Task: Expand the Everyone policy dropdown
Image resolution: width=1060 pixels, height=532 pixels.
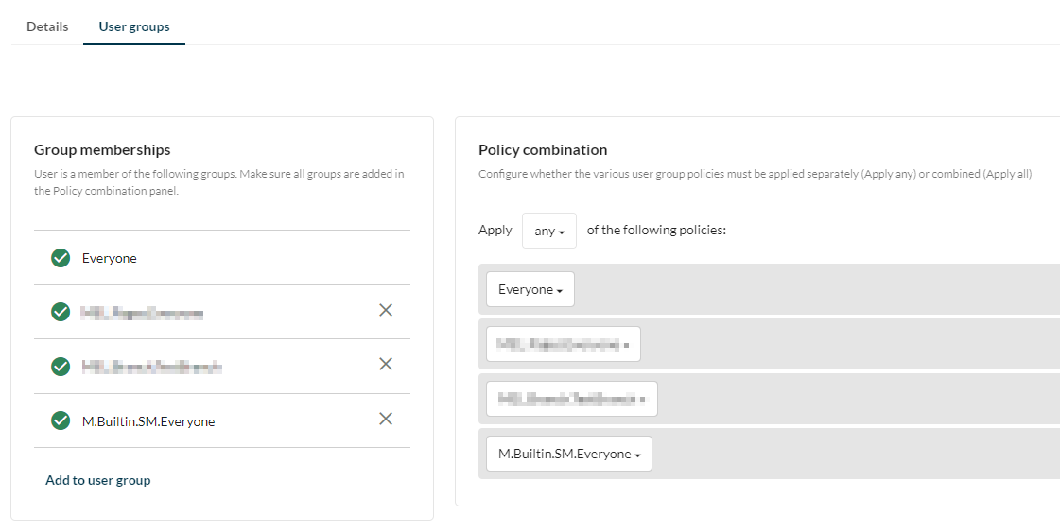Action: coord(530,289)
